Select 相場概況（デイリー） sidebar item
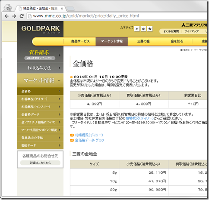 coord(40,99)
